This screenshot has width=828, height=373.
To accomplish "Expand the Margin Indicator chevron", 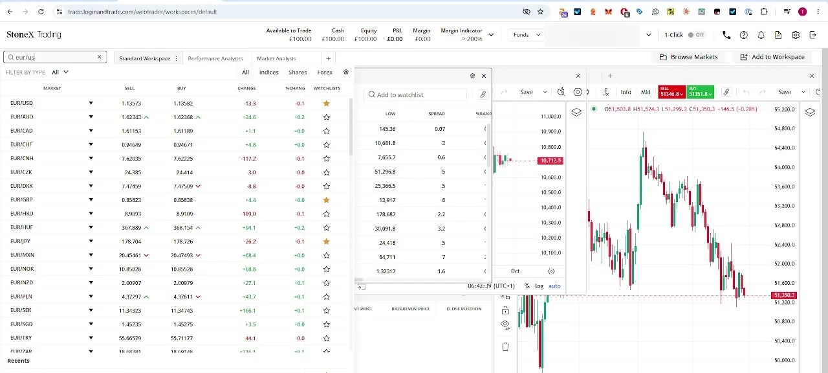I will point(491,35).
